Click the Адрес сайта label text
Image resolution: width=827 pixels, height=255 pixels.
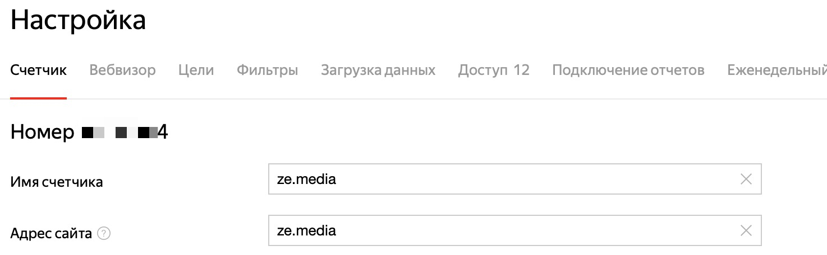(x=51, y=234)
